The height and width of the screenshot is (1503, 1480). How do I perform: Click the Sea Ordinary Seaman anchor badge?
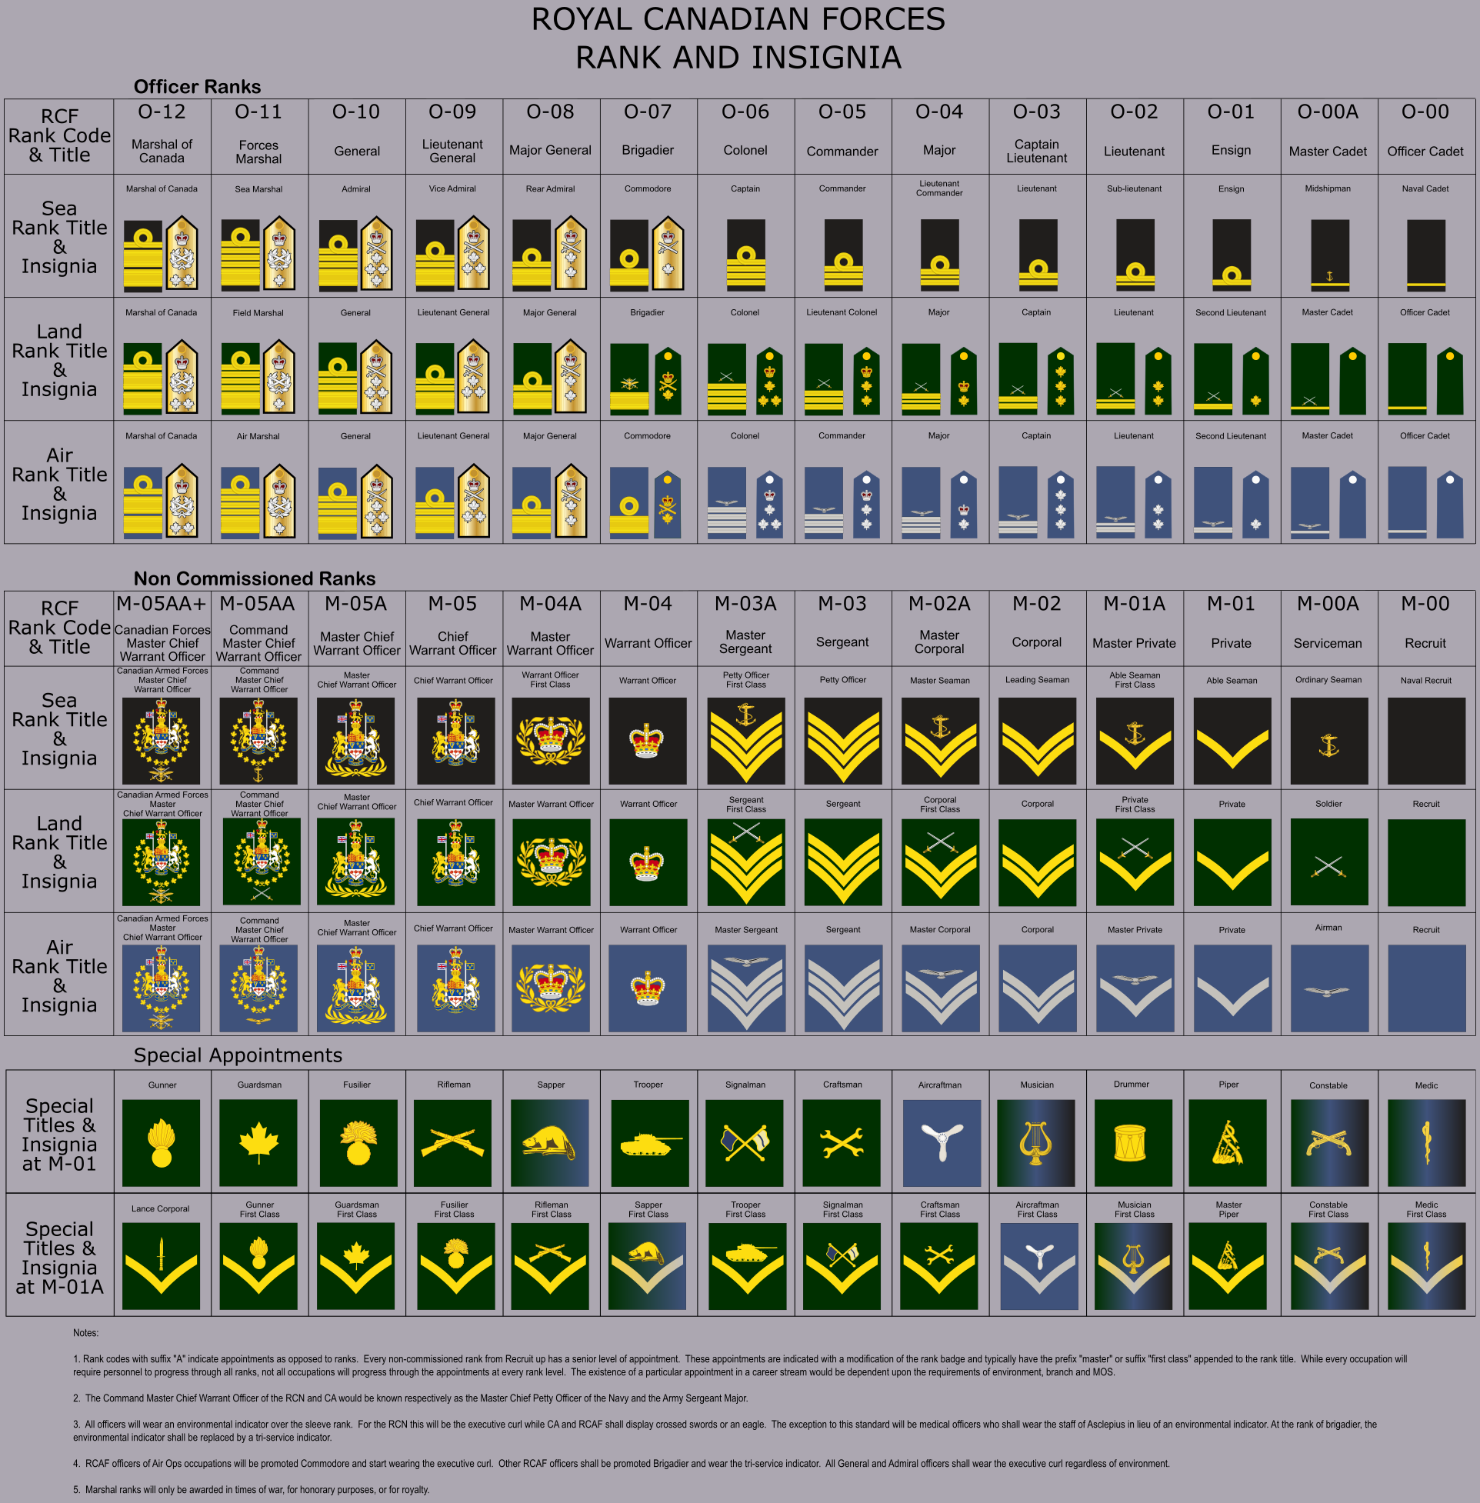(x=1330, y=741)
